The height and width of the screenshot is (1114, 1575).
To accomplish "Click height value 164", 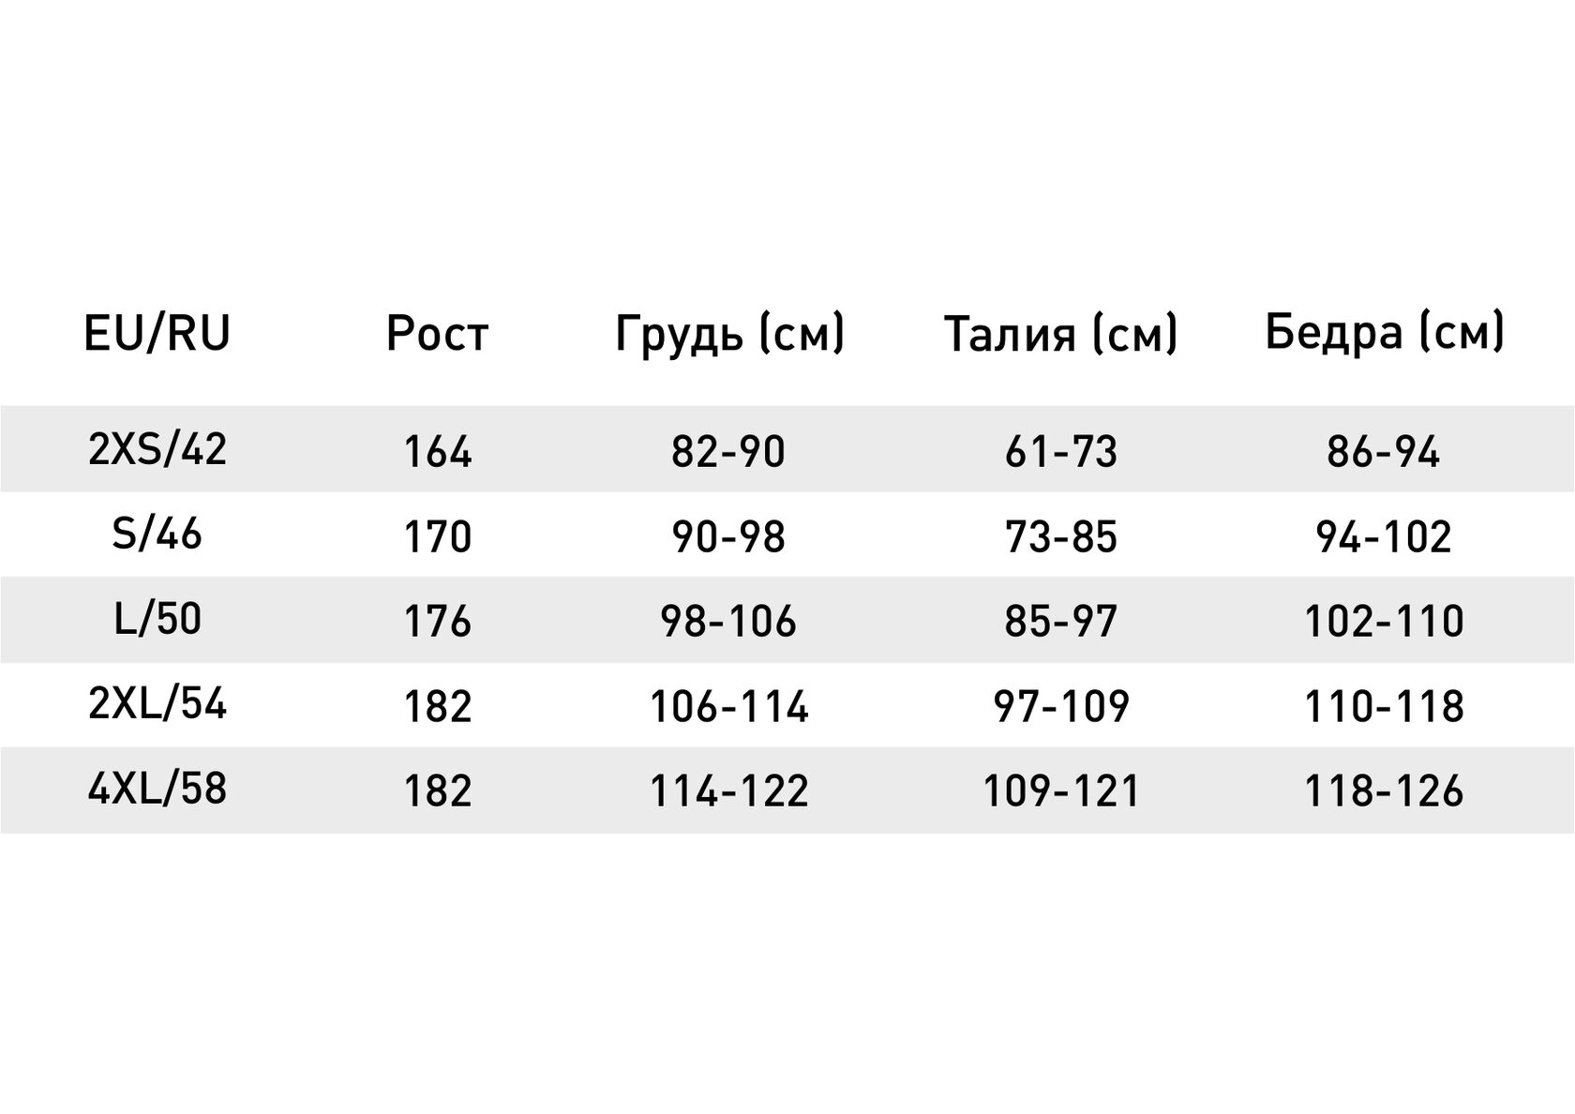I will click(x=437, y=452).
